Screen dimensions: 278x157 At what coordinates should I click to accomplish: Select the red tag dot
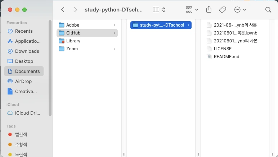[10, 135]
